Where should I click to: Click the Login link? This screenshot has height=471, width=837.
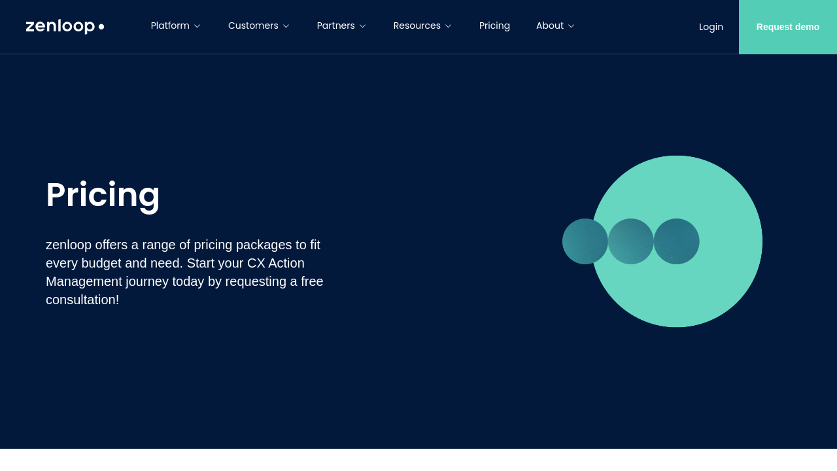tap(711, 27)
